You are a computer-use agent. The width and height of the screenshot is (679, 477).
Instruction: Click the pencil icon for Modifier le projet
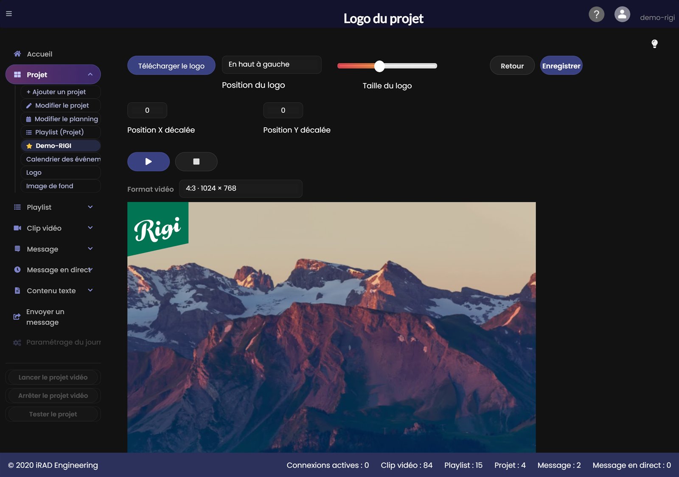29,106
